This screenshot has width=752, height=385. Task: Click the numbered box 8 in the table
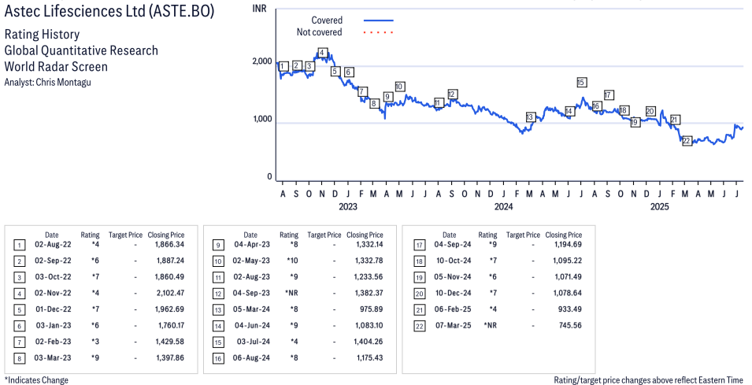coord(19,359)
